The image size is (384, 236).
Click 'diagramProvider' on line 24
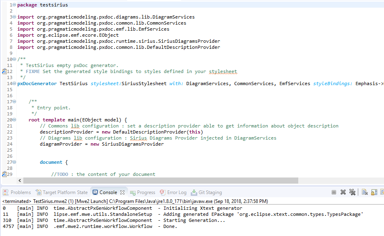point(61,144)
